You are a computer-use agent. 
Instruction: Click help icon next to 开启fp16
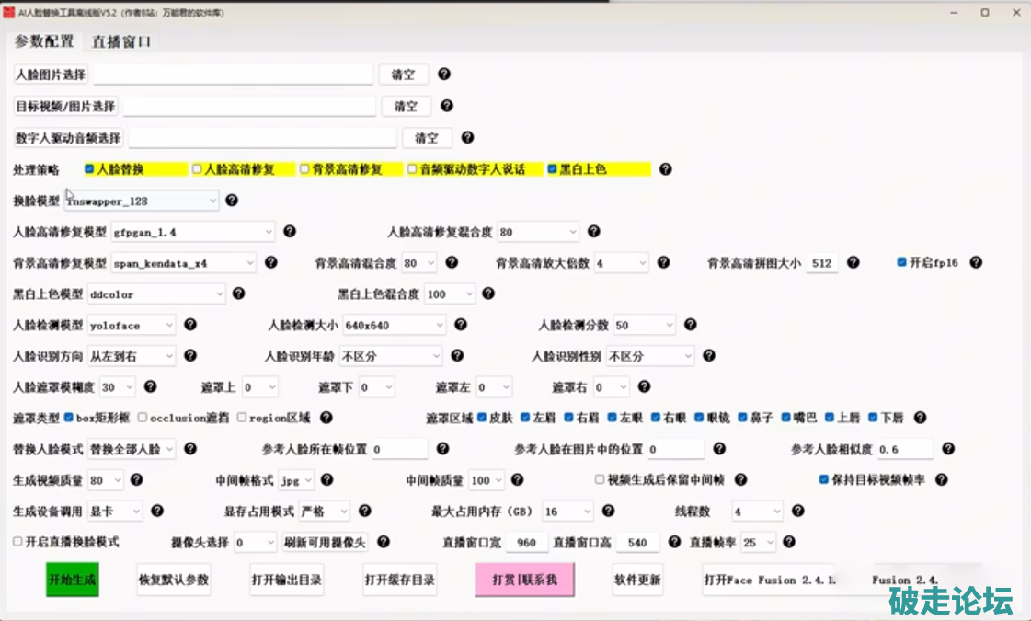click(976, 262)
